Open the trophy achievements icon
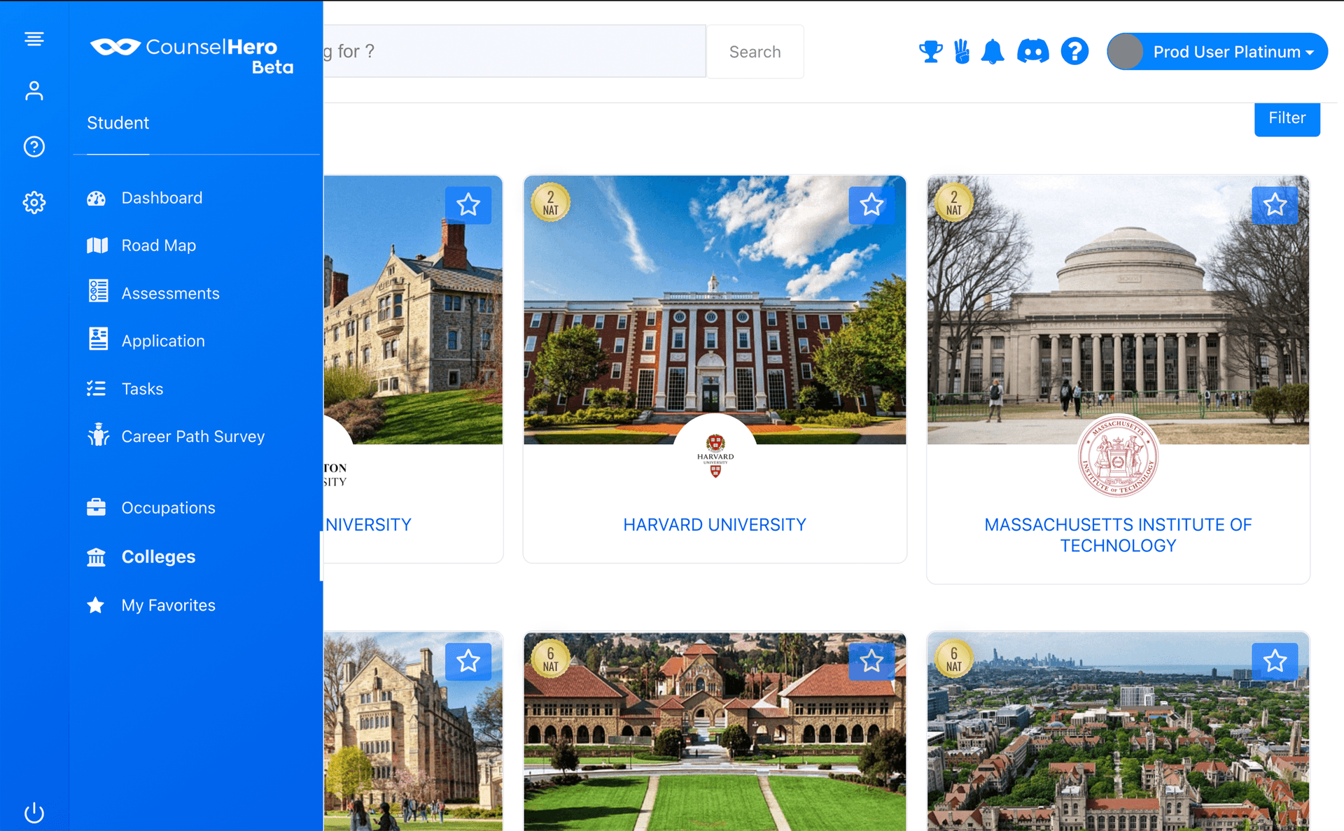The width and height of the screenshot is (1344, 831). [930, 52]
